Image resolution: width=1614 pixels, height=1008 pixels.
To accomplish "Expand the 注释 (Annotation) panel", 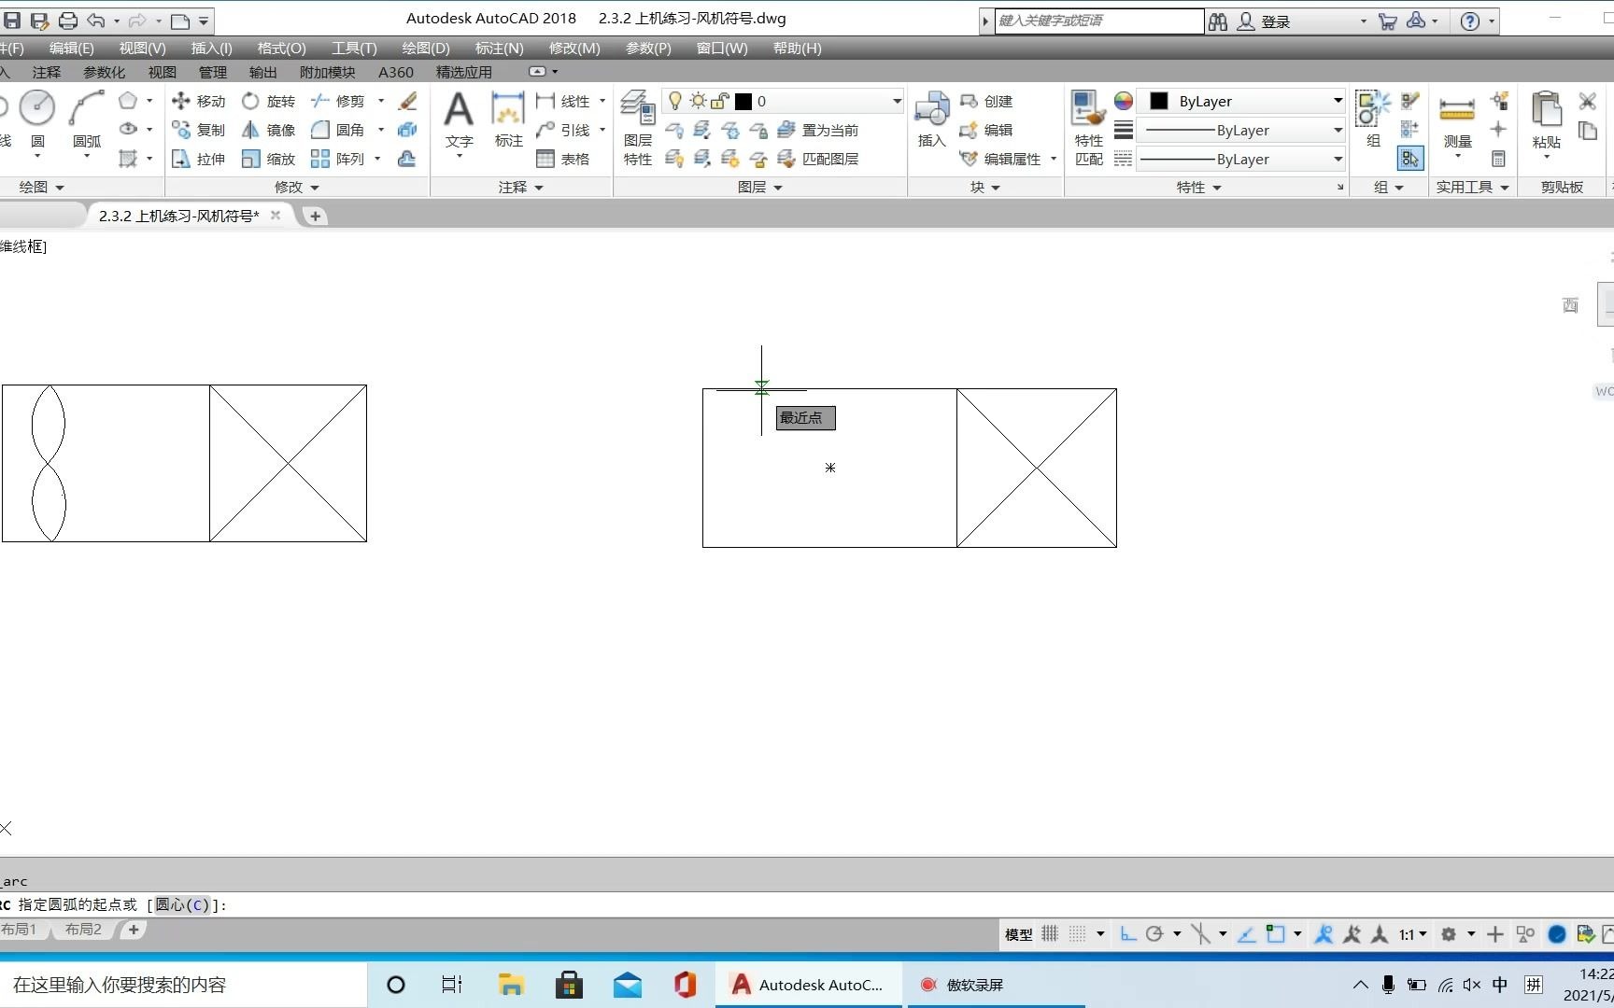I will tap(521, 187).
